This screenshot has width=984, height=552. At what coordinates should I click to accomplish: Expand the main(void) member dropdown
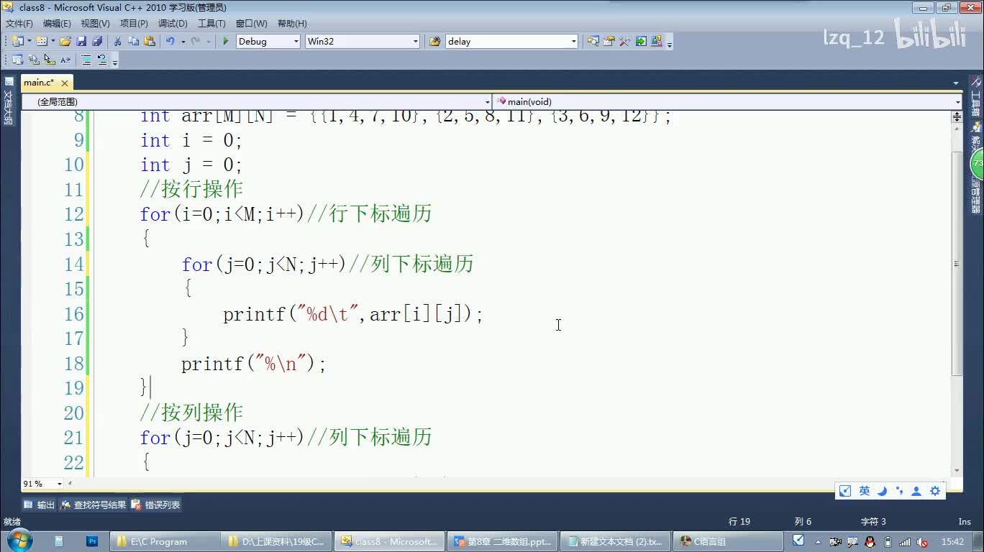(x=957, y=102)
